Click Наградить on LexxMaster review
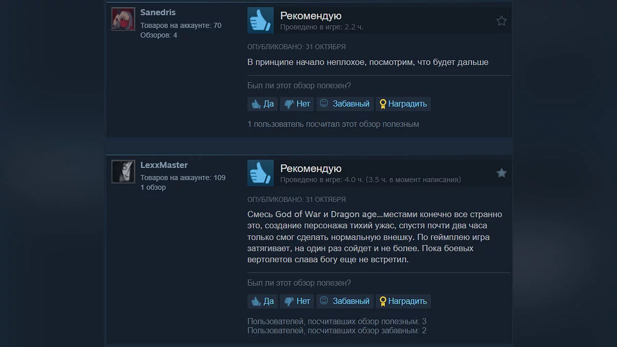This screenshot has width=617, height=347. tap(403, 301)
